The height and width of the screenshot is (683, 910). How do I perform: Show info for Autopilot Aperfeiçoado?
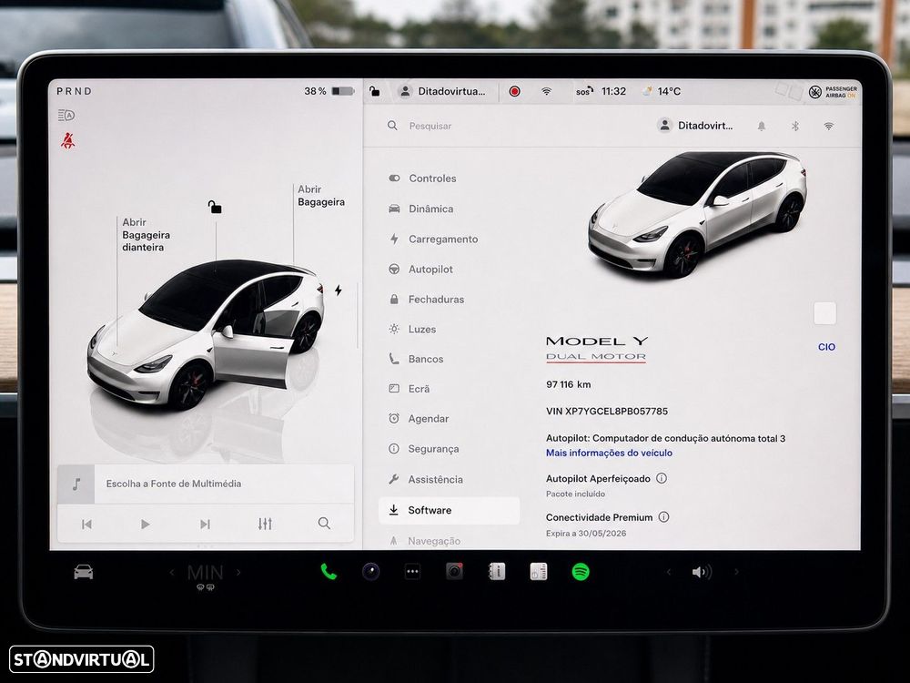662,478
